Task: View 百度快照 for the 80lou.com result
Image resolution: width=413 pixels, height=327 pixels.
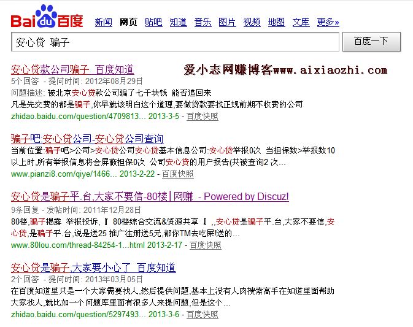Action: click(x=205, y=245)
